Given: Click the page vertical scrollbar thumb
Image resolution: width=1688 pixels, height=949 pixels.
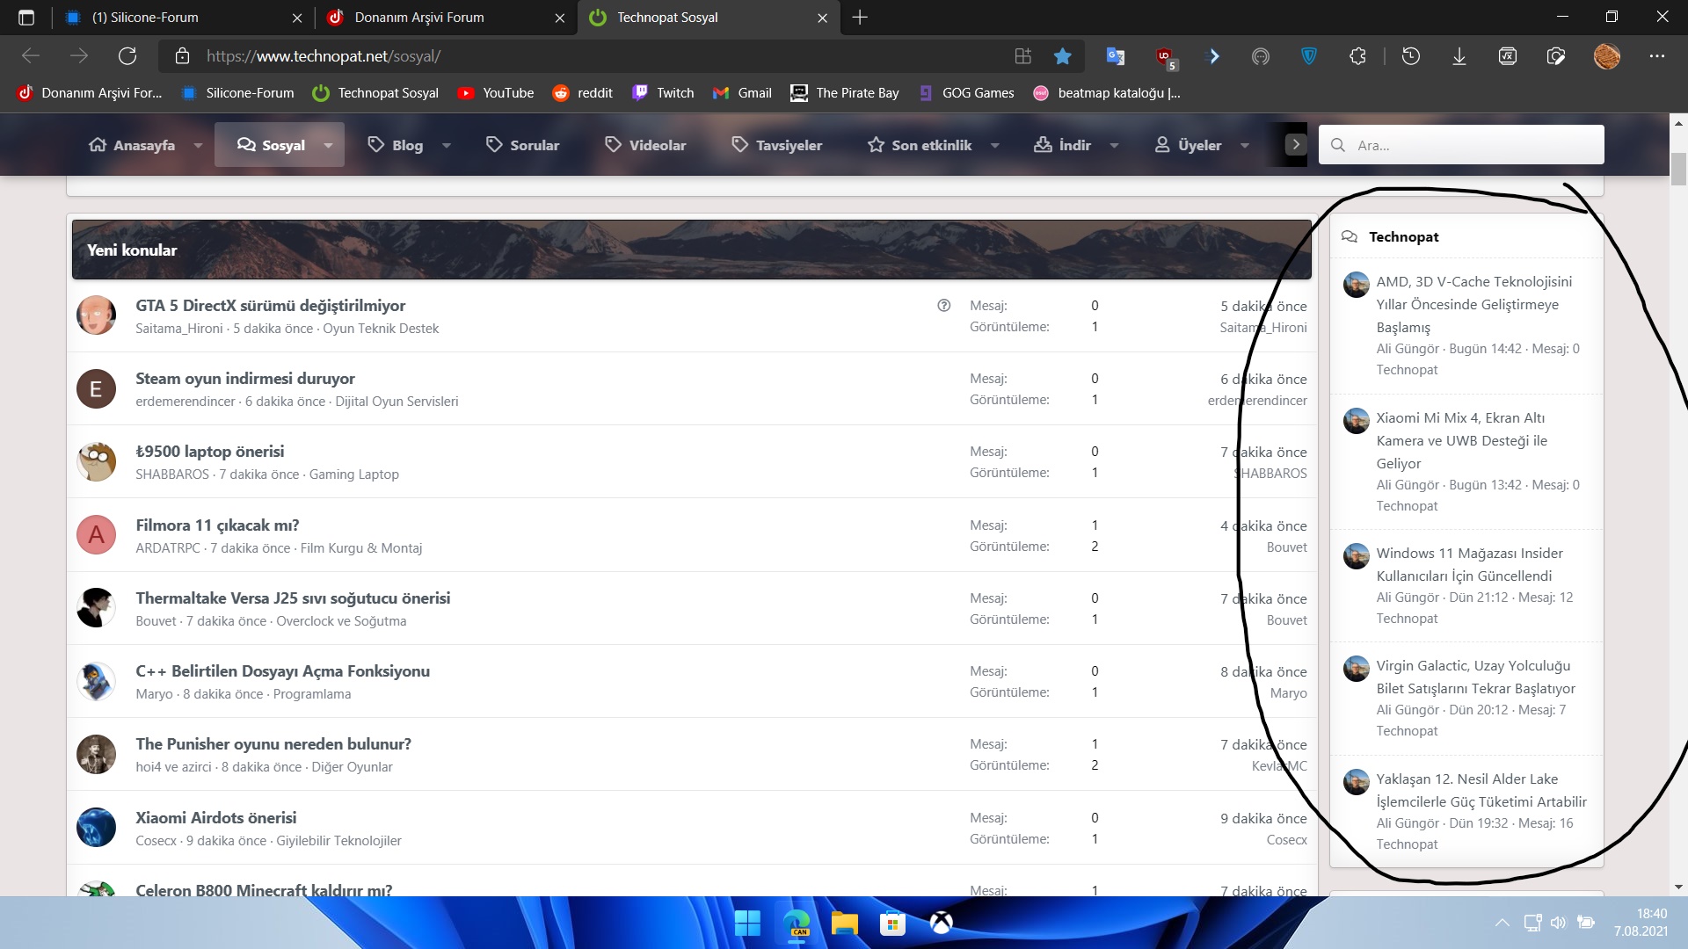Looking at the screenshot, I should [x=1679, y=169].
